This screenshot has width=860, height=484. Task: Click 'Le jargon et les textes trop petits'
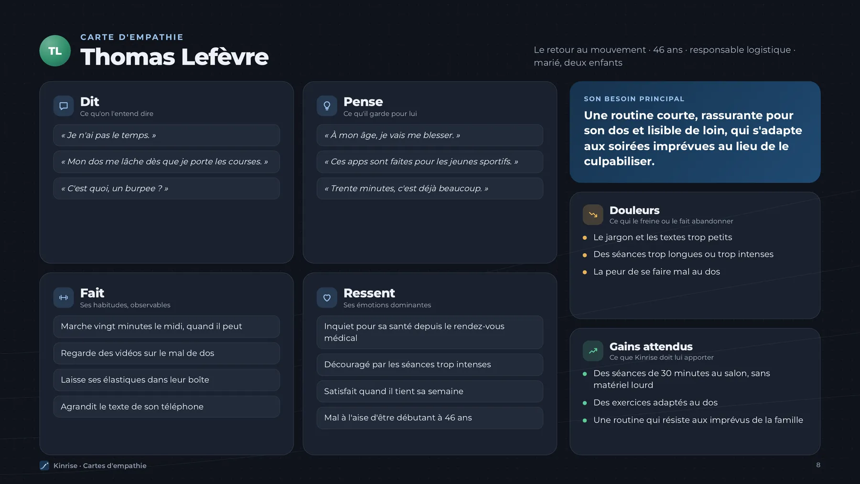click(663, 237)
